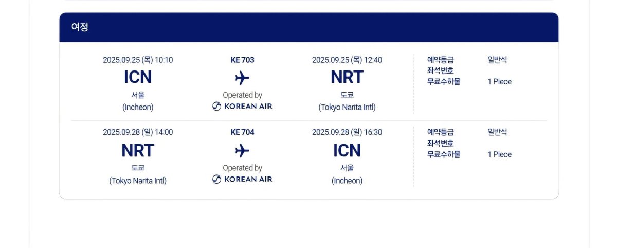
Task: Click 좌석번호 label in the first segment
Action: coord(441,70)
